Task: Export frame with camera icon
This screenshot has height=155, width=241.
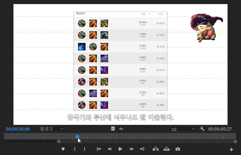Action: click(178, 149)
